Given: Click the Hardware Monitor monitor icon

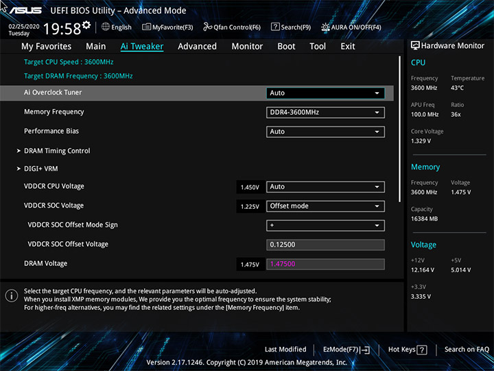Looking at the screenshot, I should [415, 46].
